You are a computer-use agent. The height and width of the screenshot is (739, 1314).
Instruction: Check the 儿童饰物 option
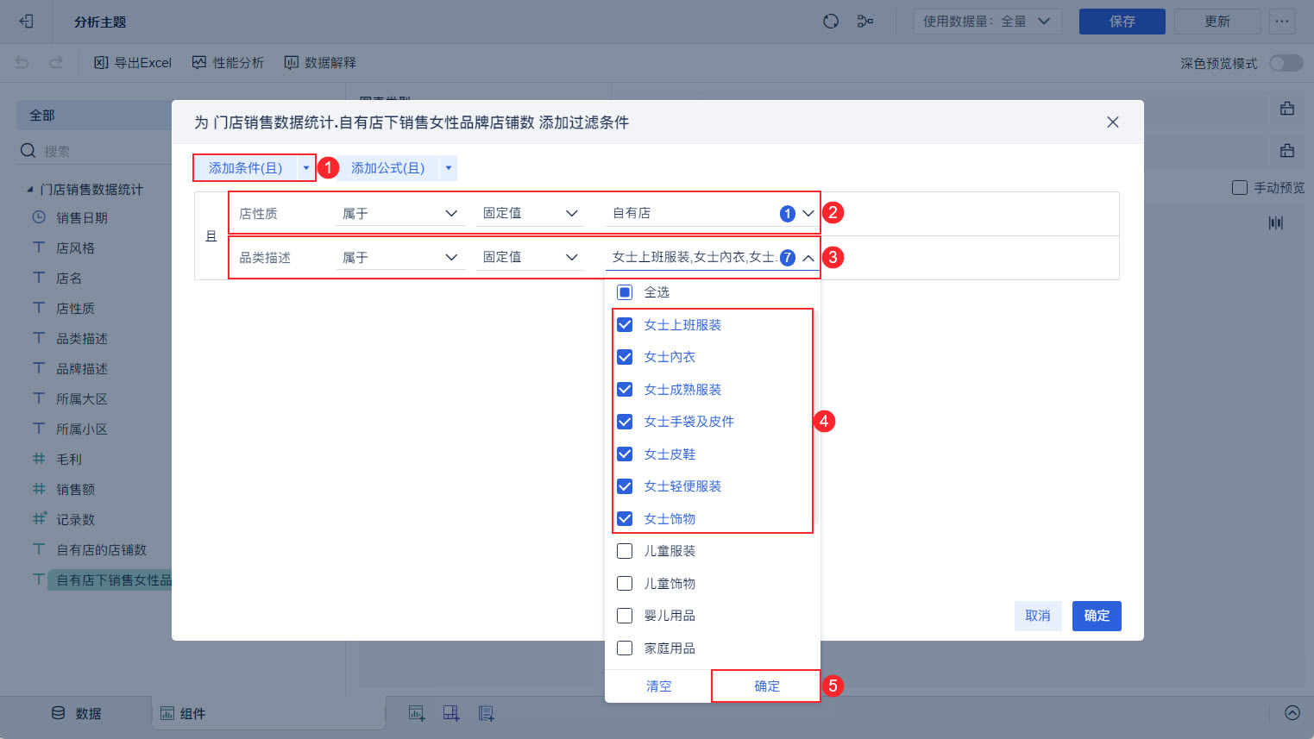pos(625,584)
